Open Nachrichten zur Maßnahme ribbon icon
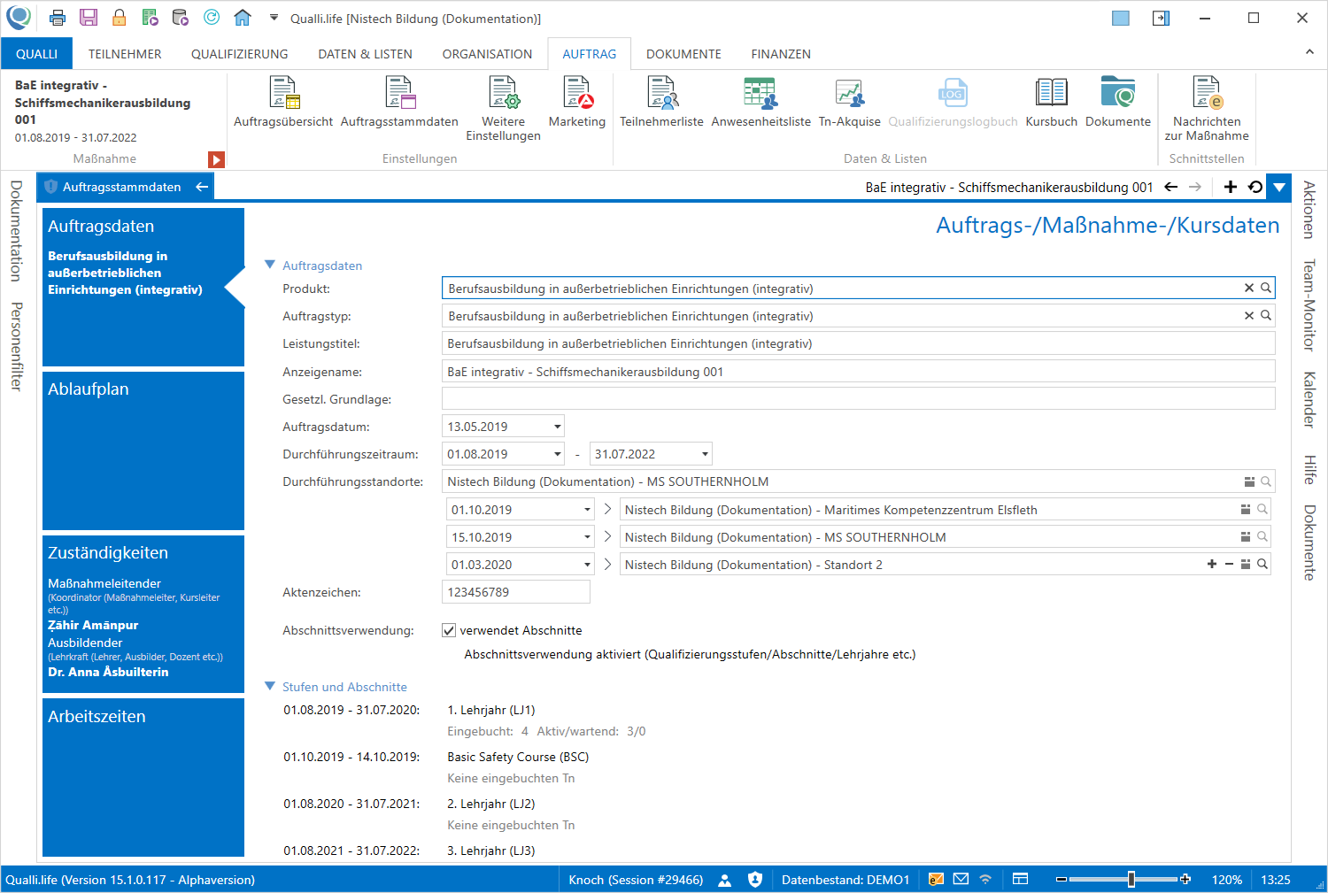Viewport: 1328px width, 893px height. coord(1207,109)
